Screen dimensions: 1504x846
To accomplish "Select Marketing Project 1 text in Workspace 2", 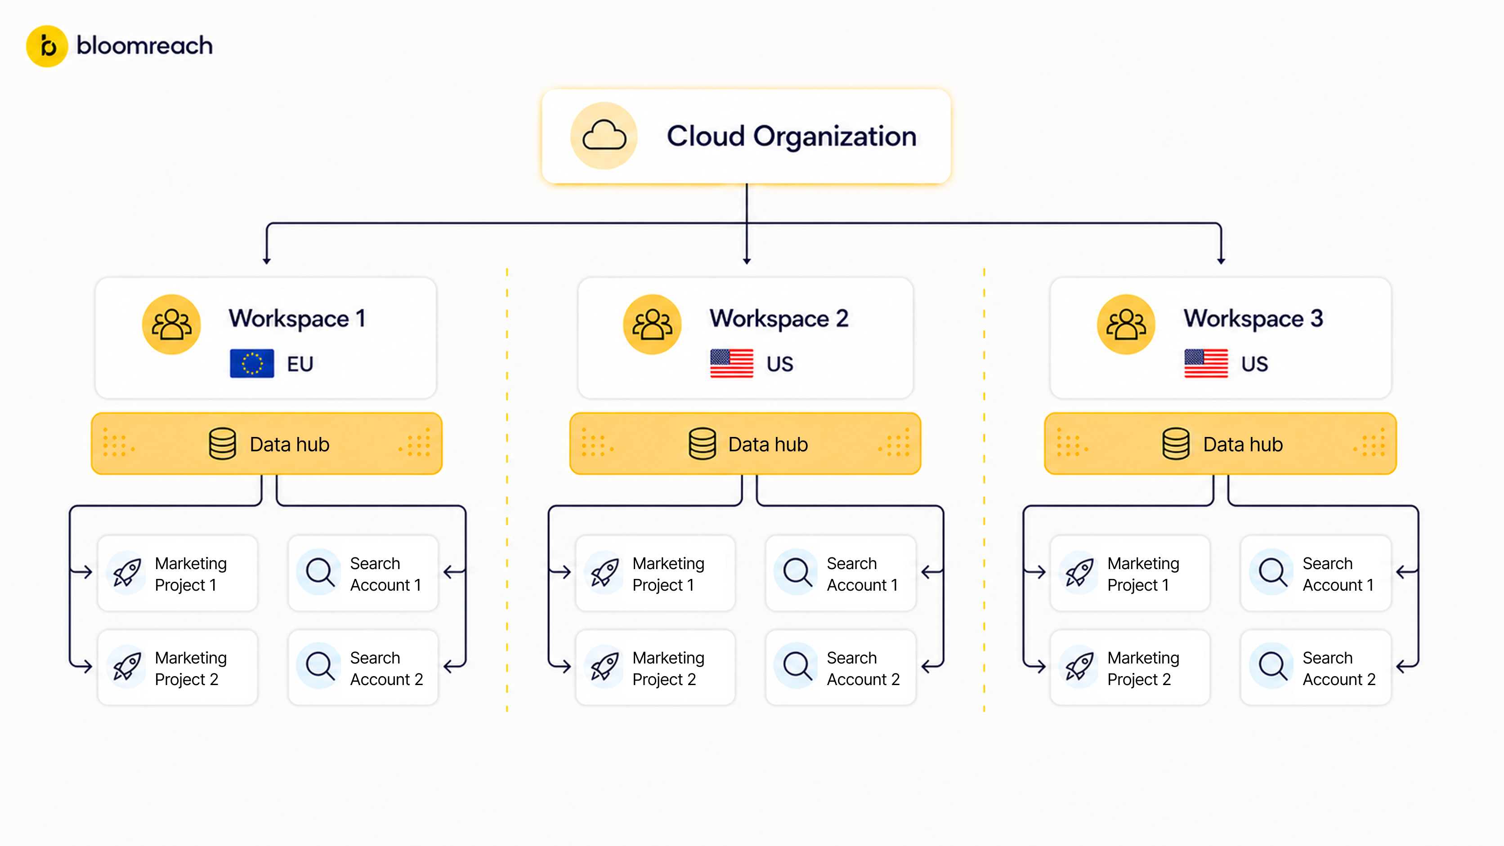I will point(668,574).
